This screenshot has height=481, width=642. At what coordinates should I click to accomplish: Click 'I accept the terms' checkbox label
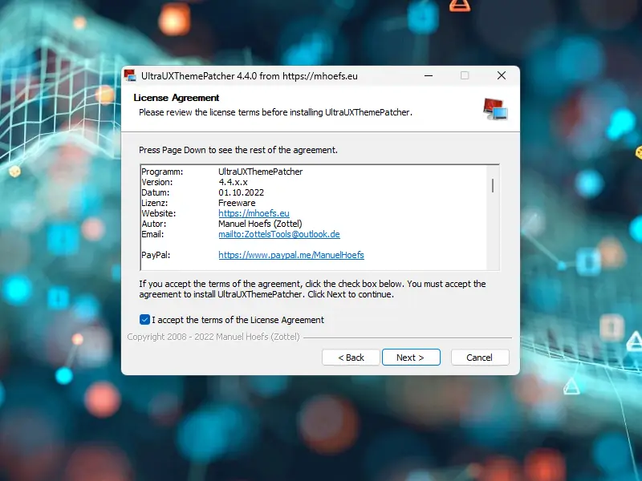tap(238, 319)
